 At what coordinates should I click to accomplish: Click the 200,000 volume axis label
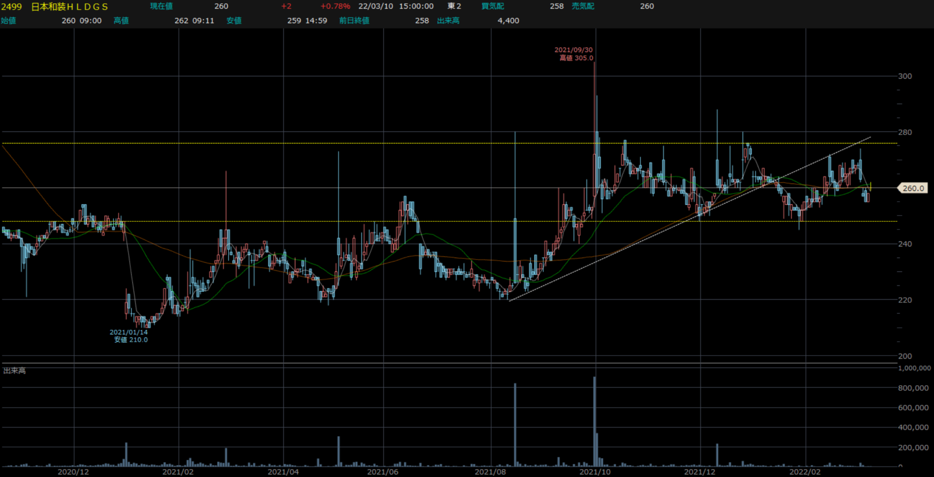tap(913, 447)
